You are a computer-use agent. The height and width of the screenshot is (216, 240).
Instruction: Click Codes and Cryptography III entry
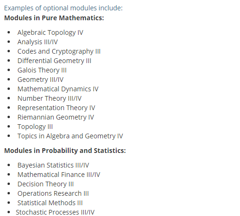click(x=59, y=51)
